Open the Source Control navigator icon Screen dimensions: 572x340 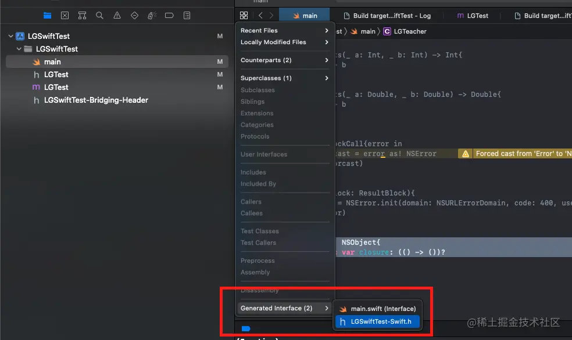pos(65,15)
